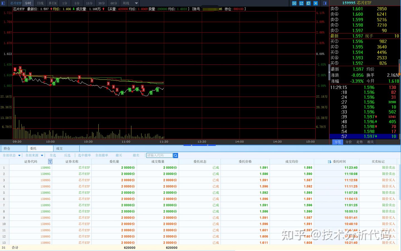Click the 卖⑤ ask price 1.601
The height and width of the screenshot is (251, 401).
click(x=358, y=9)
